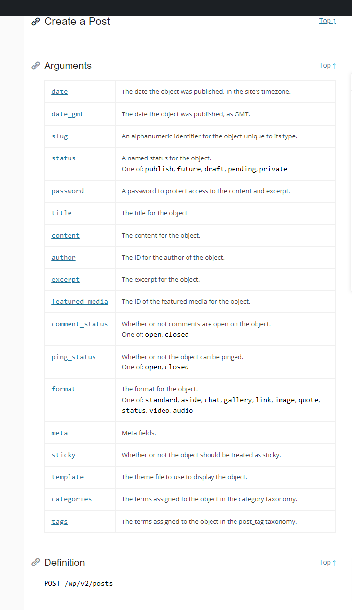Follow the author argument link
352x610 pixels.
click(x=64, y=258)
